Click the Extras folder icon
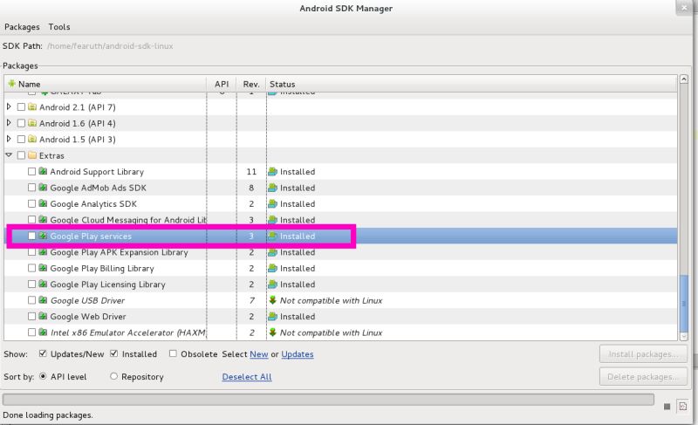698x425 pixels. (x=32, y=155)
